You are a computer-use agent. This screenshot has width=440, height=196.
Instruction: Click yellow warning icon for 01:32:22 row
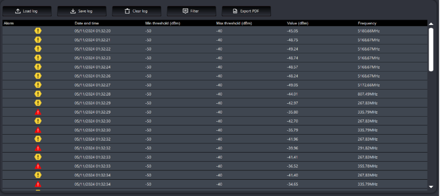38,49
